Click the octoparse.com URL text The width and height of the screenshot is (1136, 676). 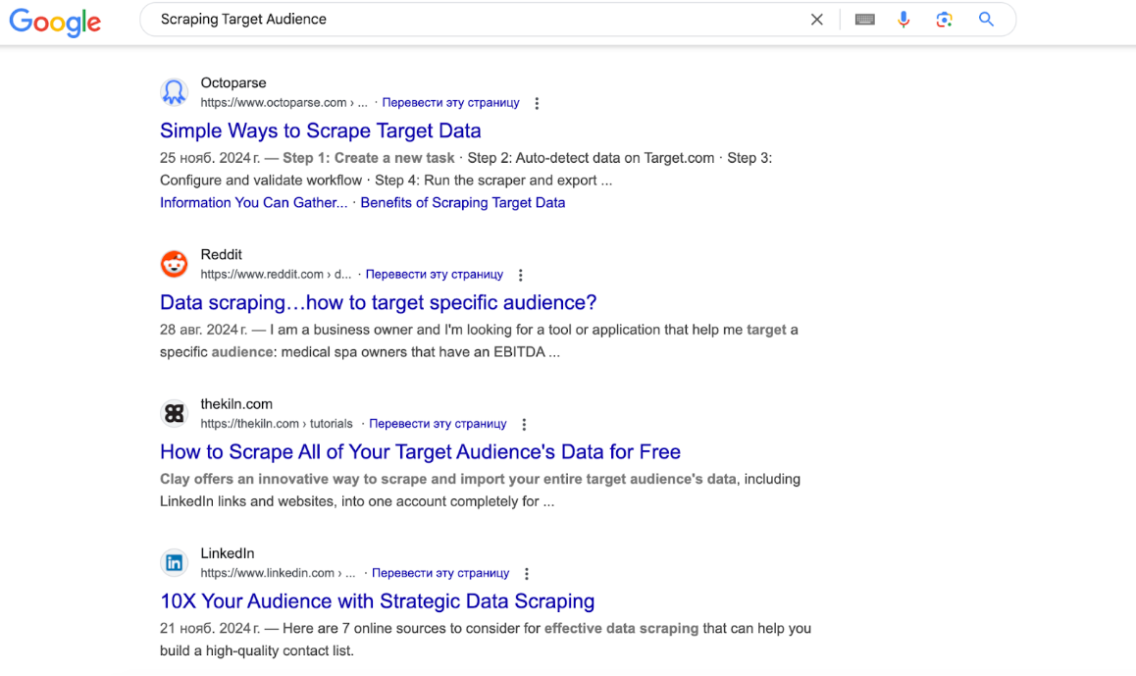point(284,103)
